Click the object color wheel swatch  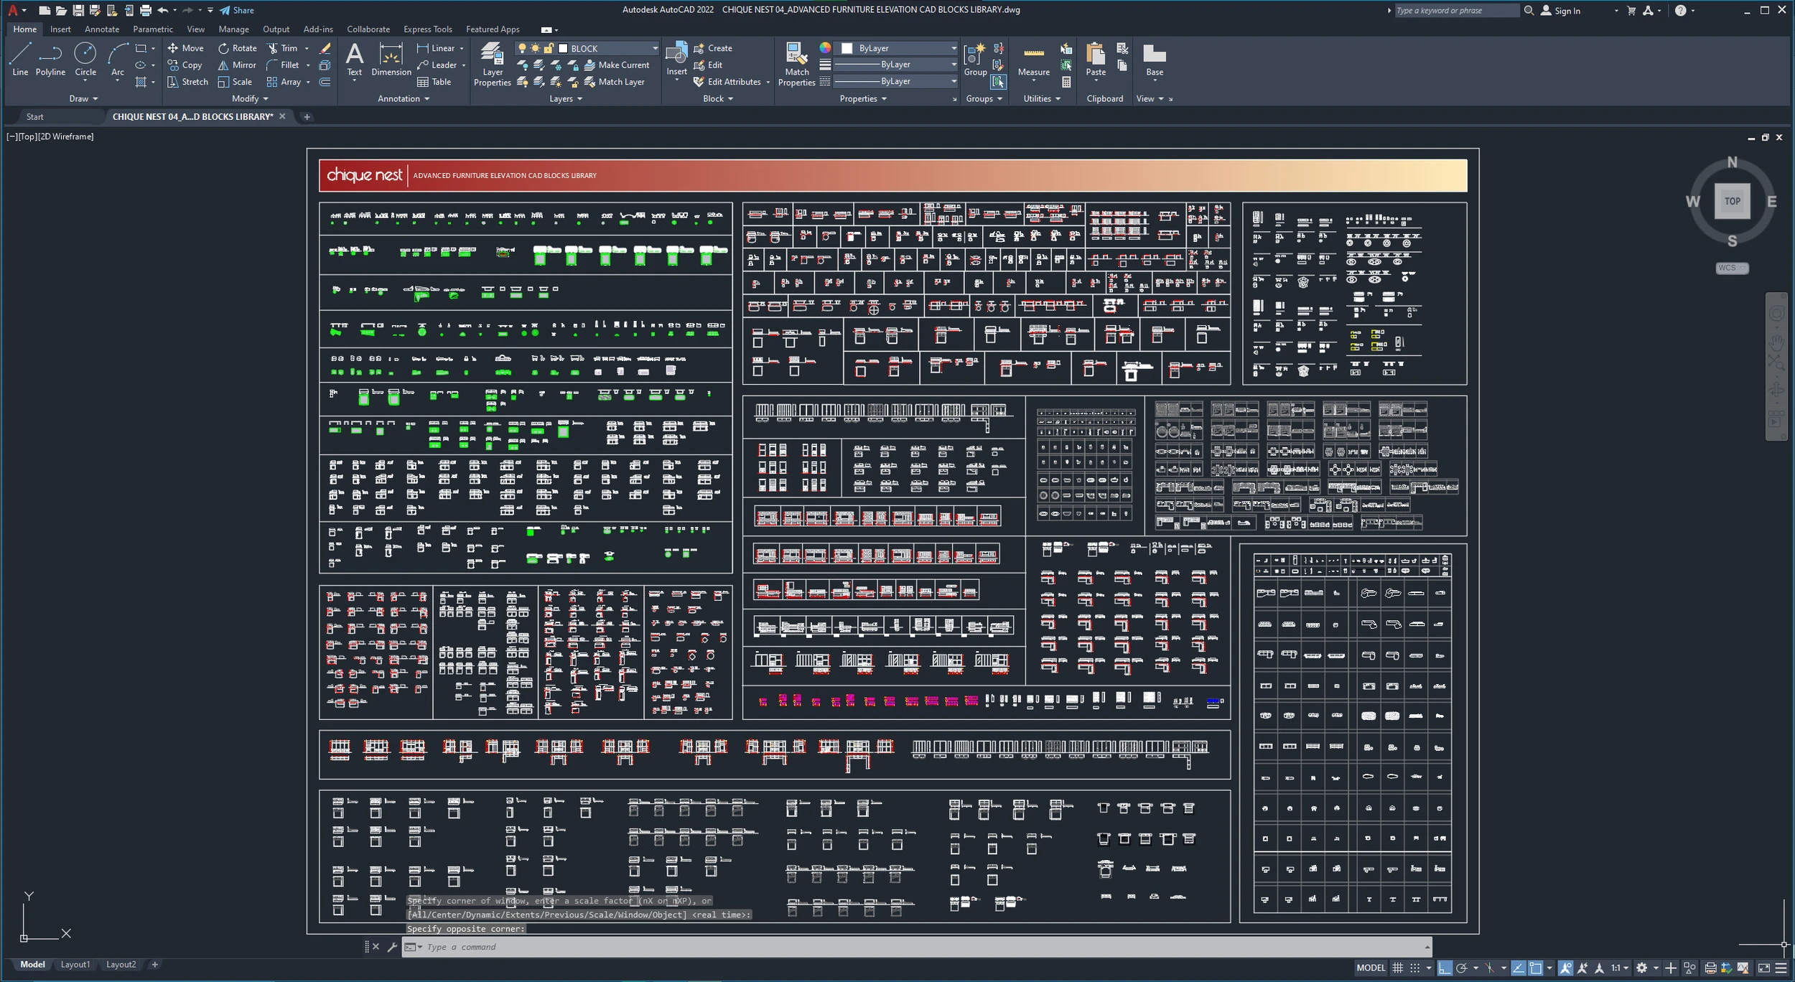click(x=825, y=48)
